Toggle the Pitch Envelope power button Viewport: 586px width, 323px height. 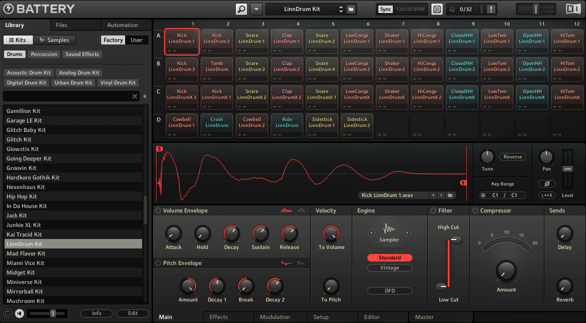pos(158,263)
